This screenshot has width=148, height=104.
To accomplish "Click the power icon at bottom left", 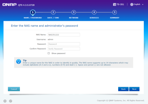I will 5,101.
